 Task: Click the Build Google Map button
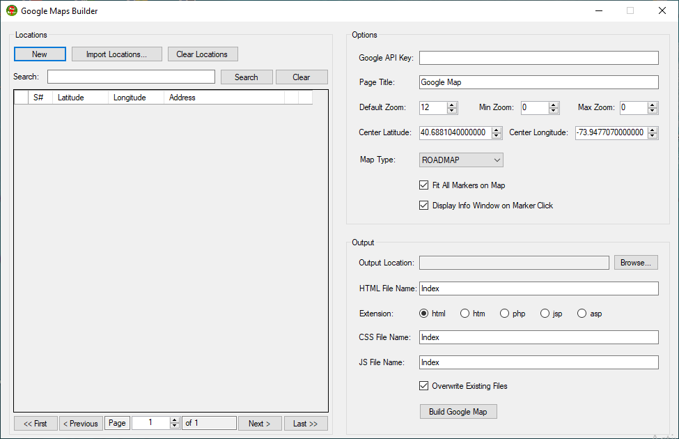point(458,412)
